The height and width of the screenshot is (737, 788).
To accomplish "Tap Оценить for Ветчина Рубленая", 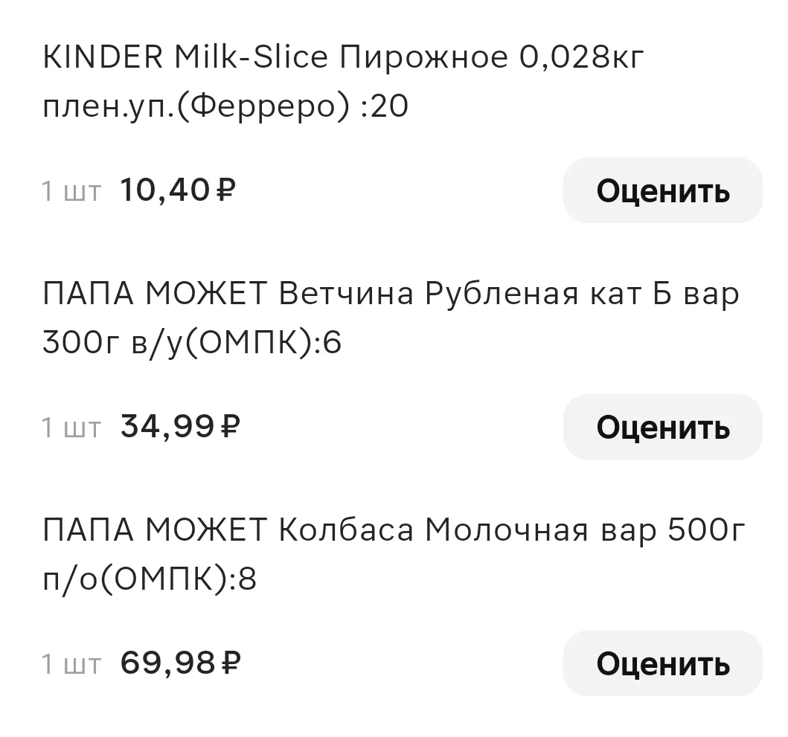I will pyautogui.click(x=662, y=427).
